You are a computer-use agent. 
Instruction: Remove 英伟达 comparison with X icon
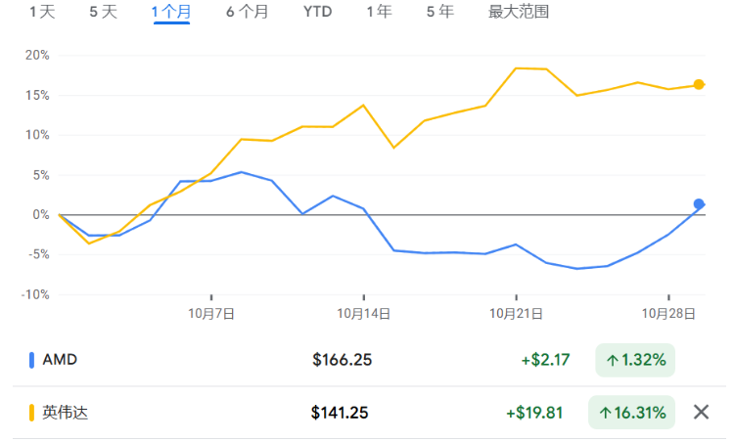pos(701,412)
